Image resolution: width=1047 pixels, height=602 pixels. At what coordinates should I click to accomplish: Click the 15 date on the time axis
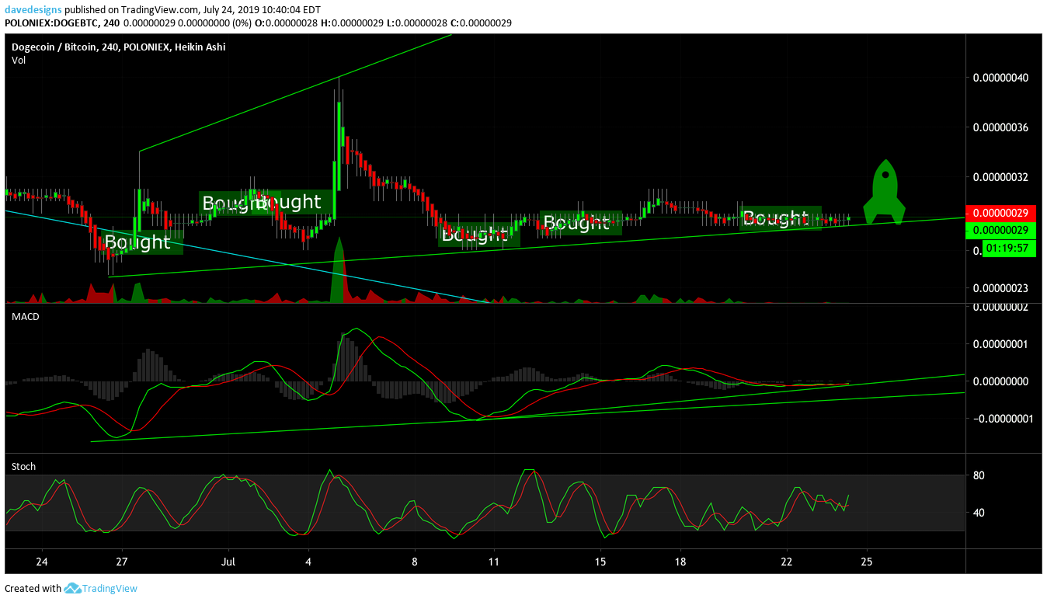(x=600, y=562)
